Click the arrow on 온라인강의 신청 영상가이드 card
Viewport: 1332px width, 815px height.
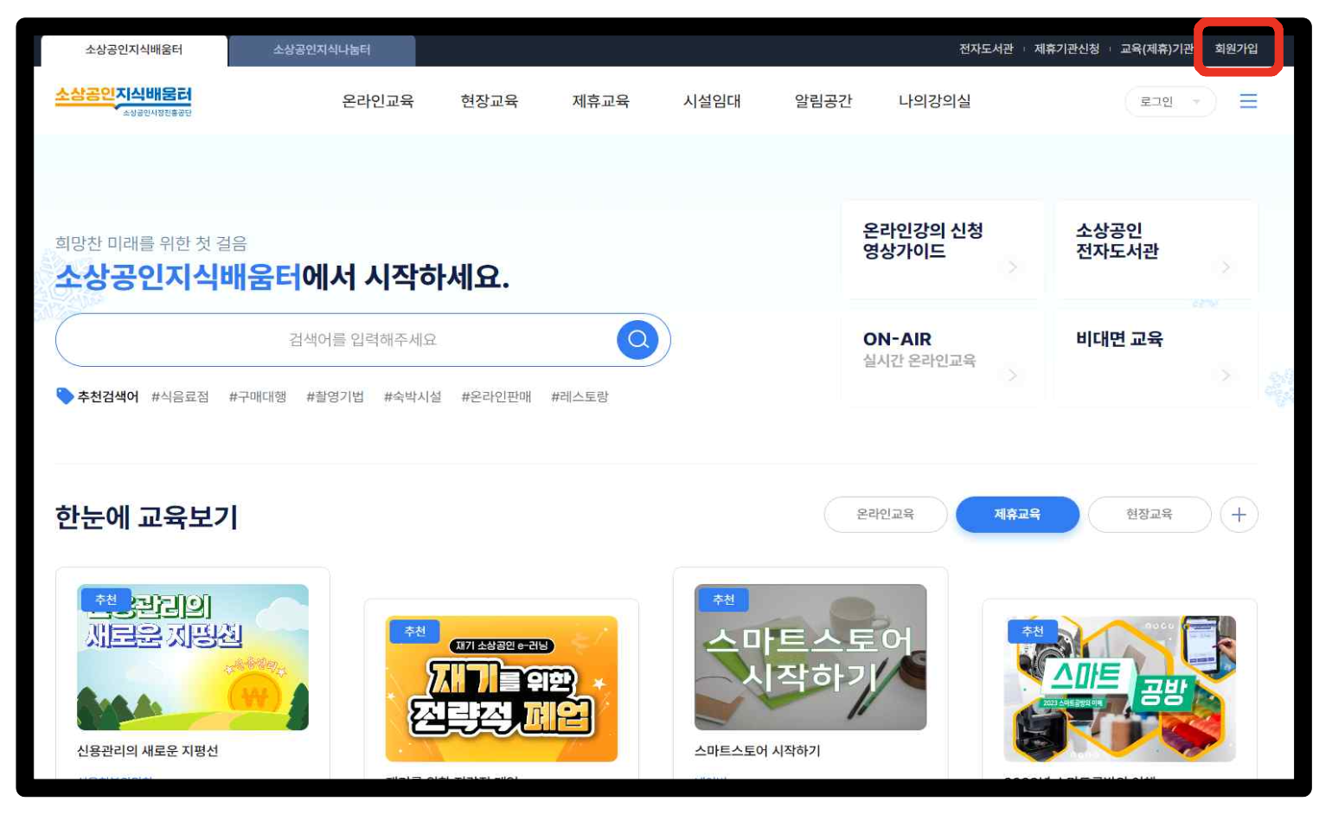tap(1012, 267)
